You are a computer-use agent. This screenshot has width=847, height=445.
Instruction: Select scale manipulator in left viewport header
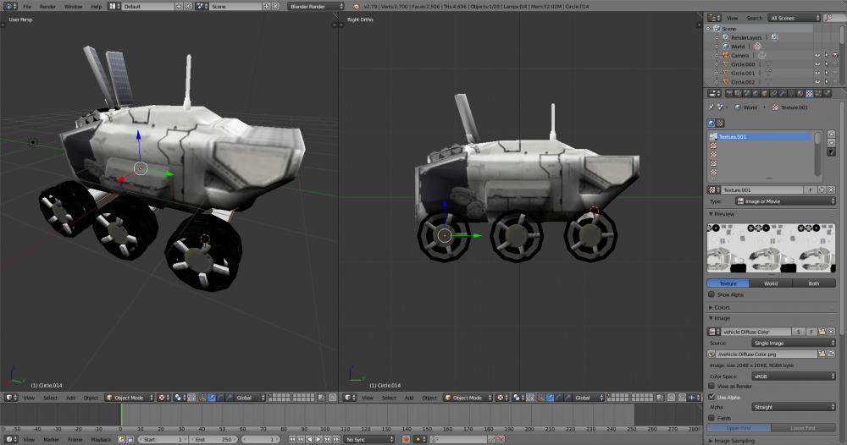tap(229, 398)
